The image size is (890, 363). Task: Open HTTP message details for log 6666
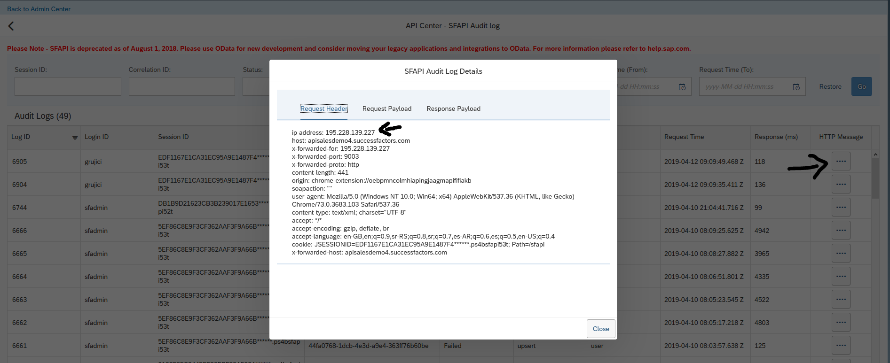841,230
